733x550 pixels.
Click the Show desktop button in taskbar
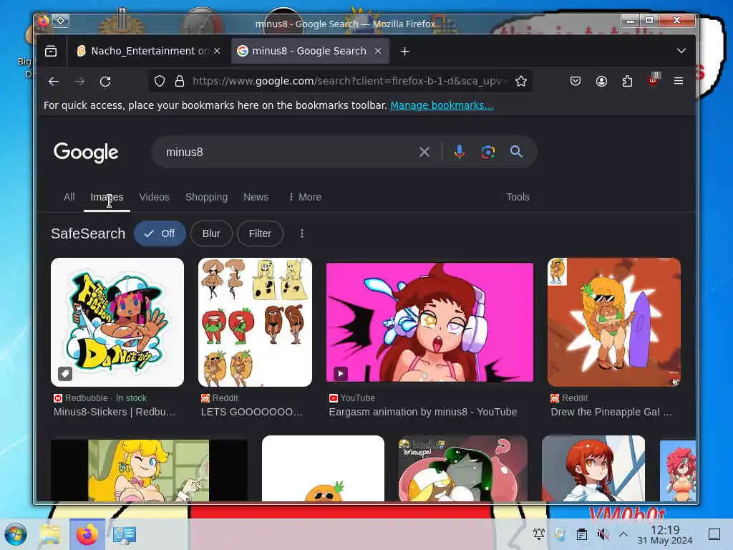(x=714, y=534)
